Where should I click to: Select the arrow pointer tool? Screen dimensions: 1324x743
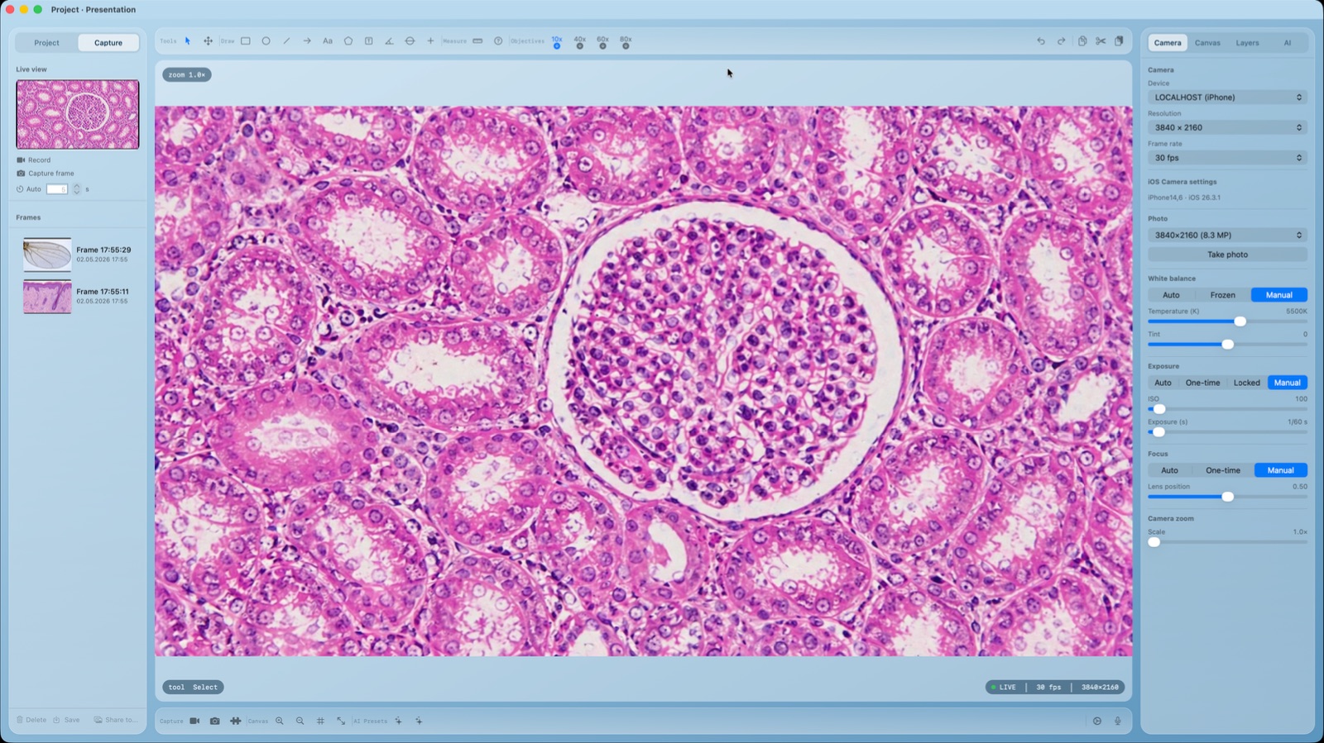(188, 40)
